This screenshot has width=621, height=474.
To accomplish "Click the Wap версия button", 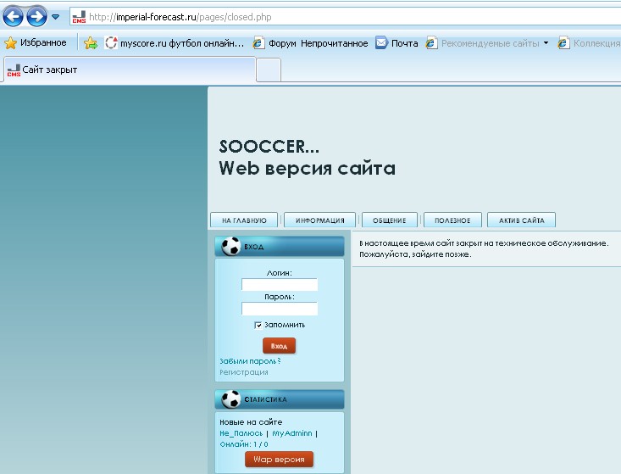I will (x=279, y=459).
